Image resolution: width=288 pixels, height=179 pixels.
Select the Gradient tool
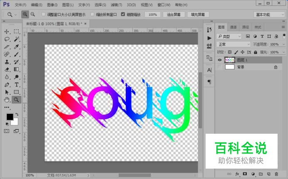point(17,69)
